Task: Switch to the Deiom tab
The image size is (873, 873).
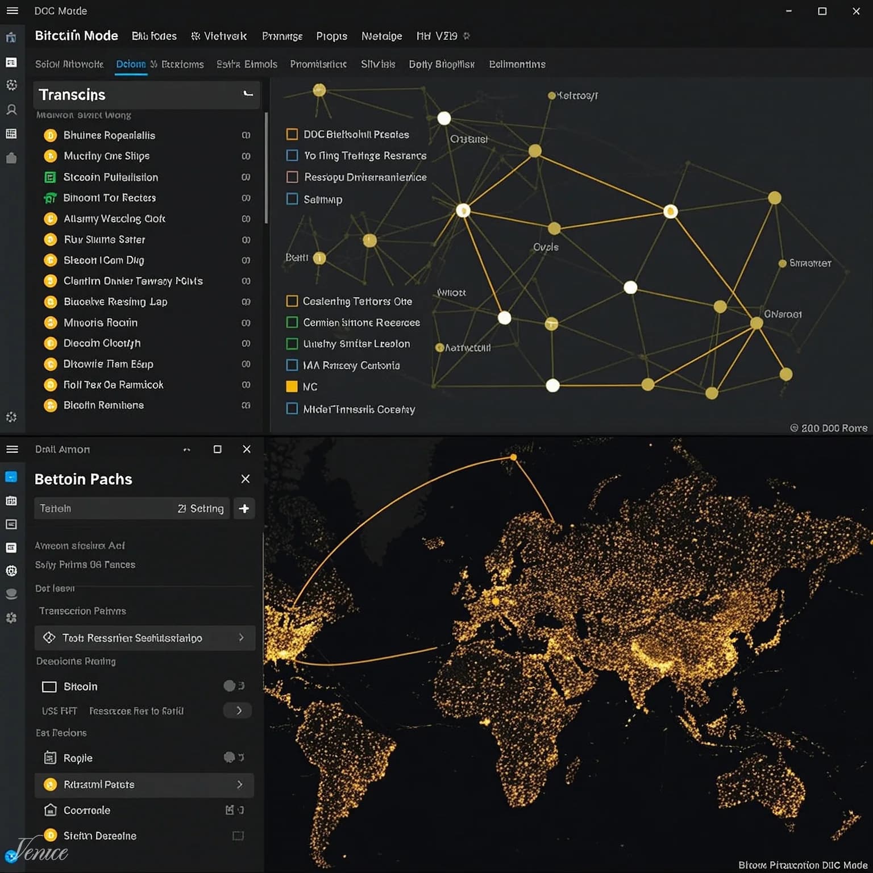Action: (x=131, y=64)
